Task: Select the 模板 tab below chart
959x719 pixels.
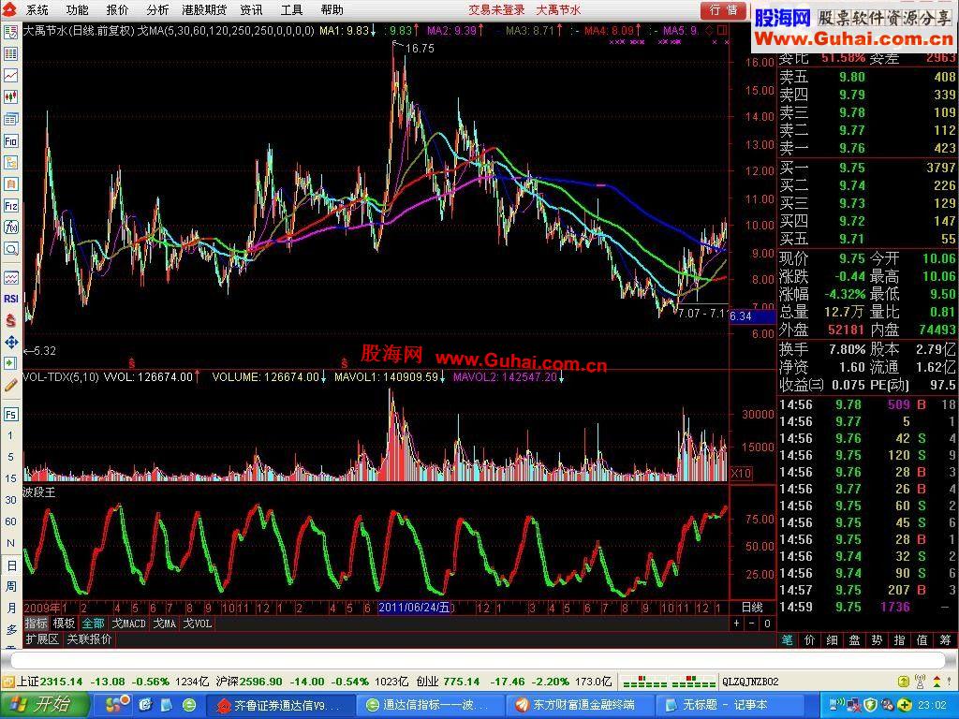Action: pos(65,623)
